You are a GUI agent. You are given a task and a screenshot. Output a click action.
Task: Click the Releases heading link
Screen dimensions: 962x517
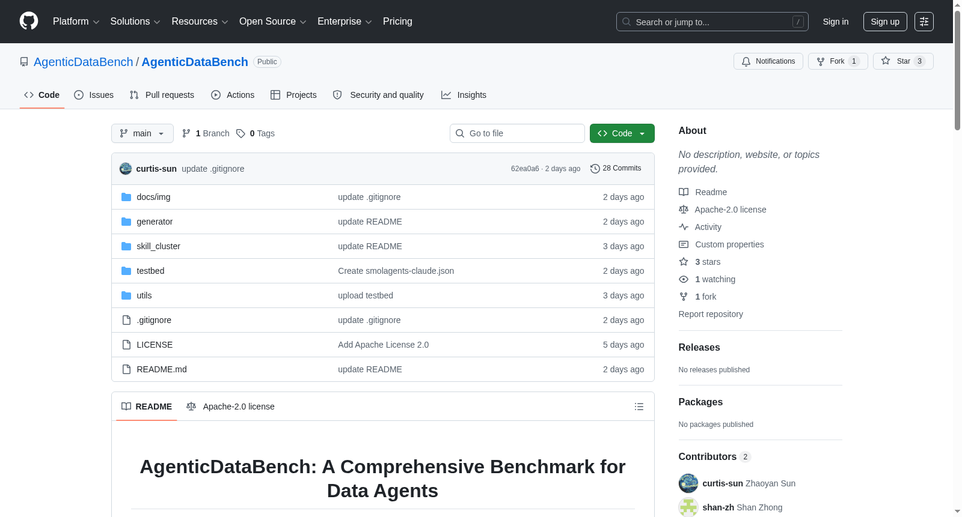pyautogui.click(x=699, y=348)
